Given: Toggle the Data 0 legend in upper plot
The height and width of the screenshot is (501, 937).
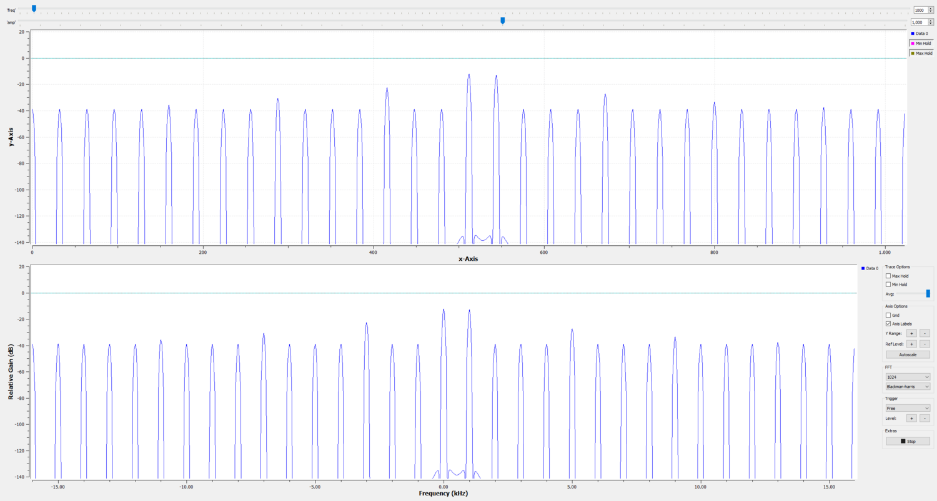Looking at the screenshot, I should 920,34.
